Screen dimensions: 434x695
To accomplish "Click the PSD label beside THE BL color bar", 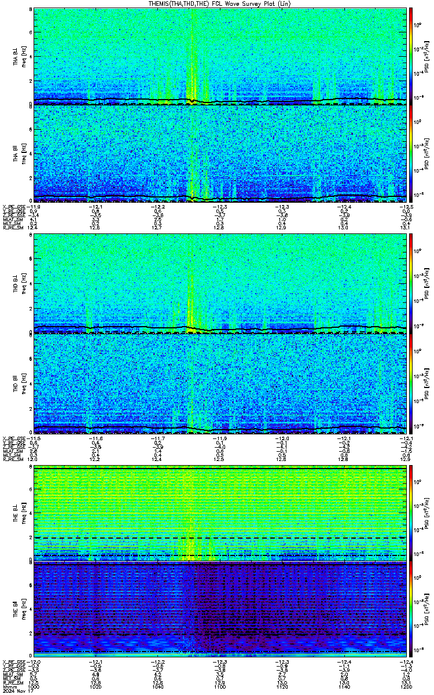I will coord(427,513).
